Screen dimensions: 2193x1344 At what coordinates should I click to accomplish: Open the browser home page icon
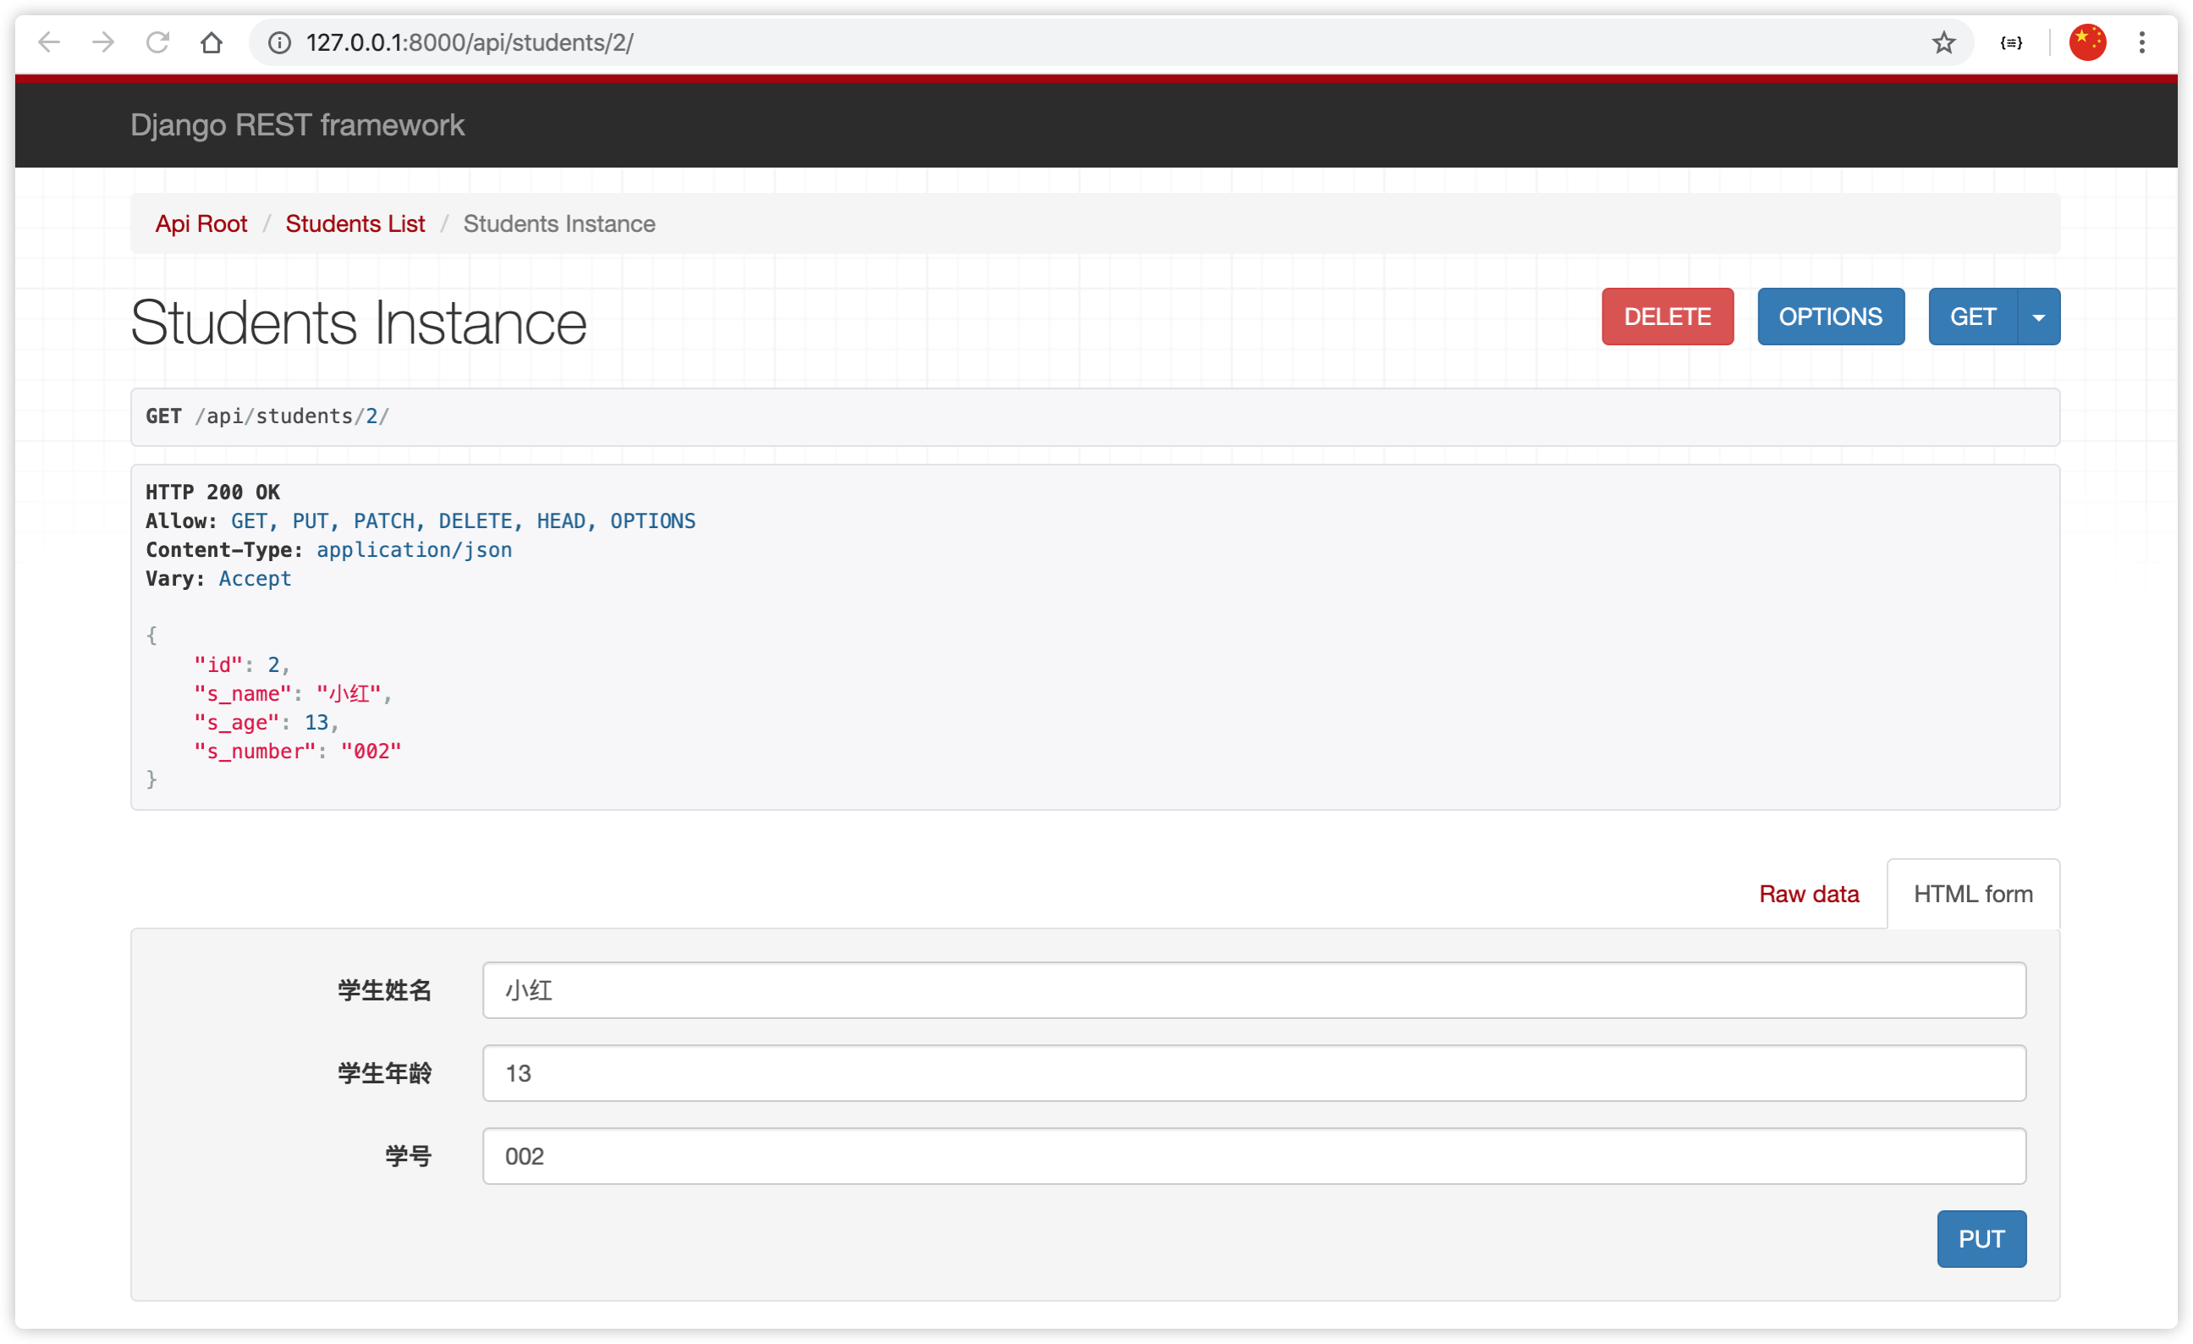pyautogui.click(x=212, y=41)
